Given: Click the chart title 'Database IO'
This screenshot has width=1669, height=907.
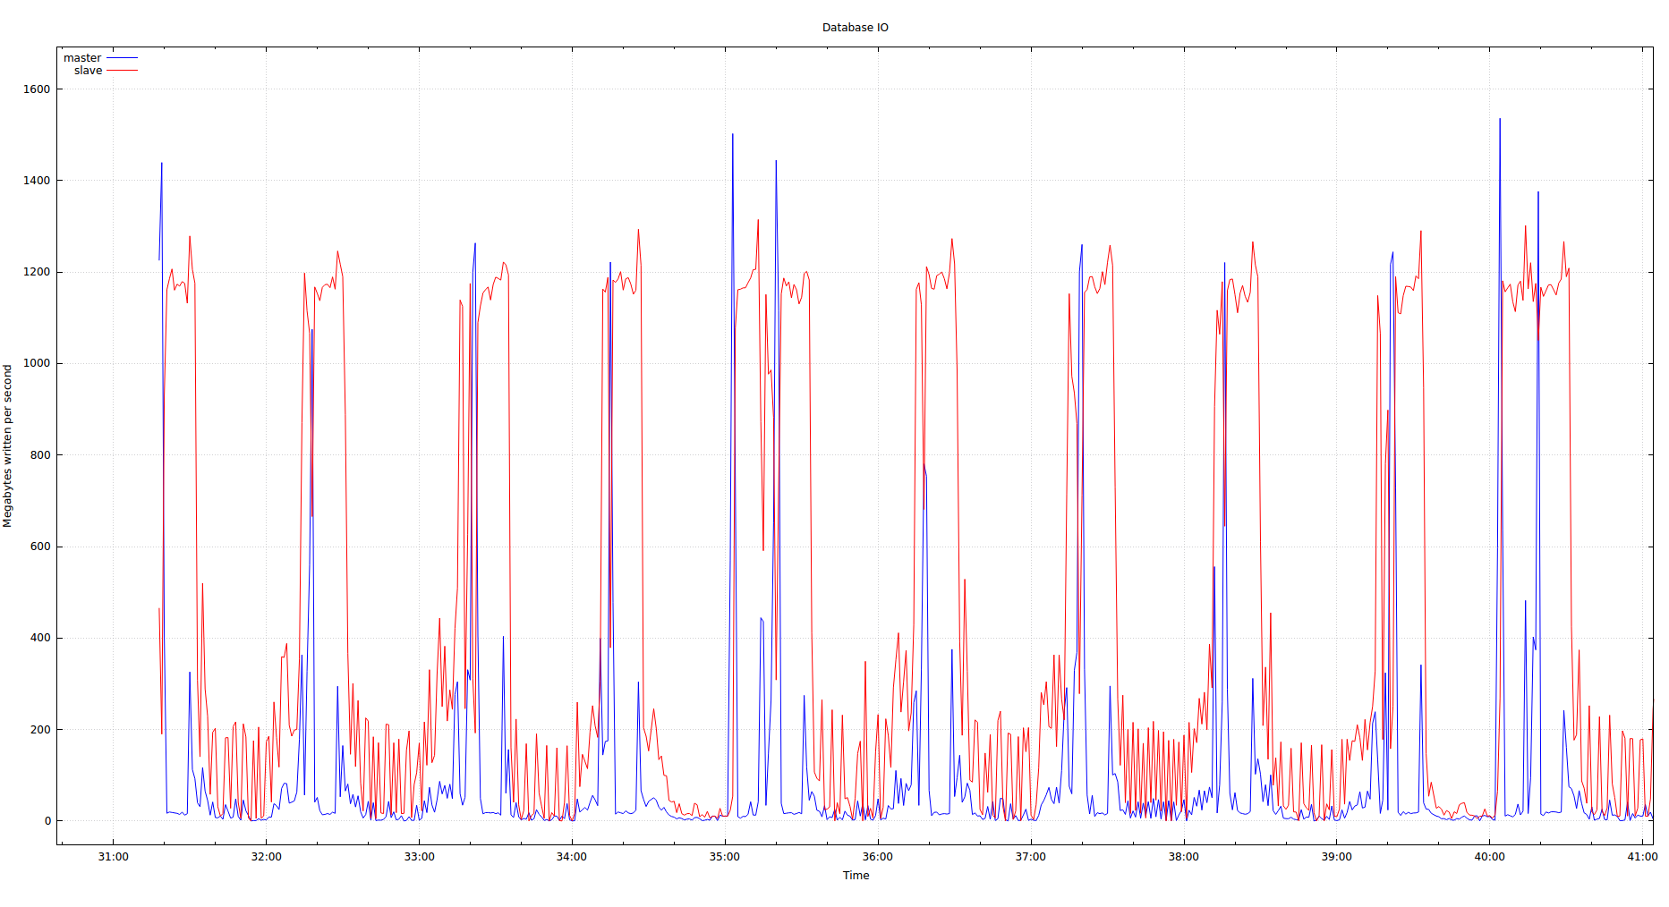Looking at the screenshot, I should coord(855,28).
